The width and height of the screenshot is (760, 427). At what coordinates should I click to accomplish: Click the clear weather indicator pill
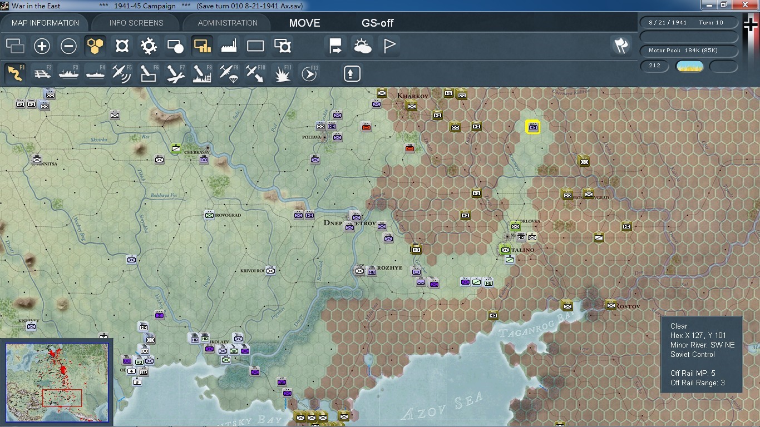coord(689,66)
